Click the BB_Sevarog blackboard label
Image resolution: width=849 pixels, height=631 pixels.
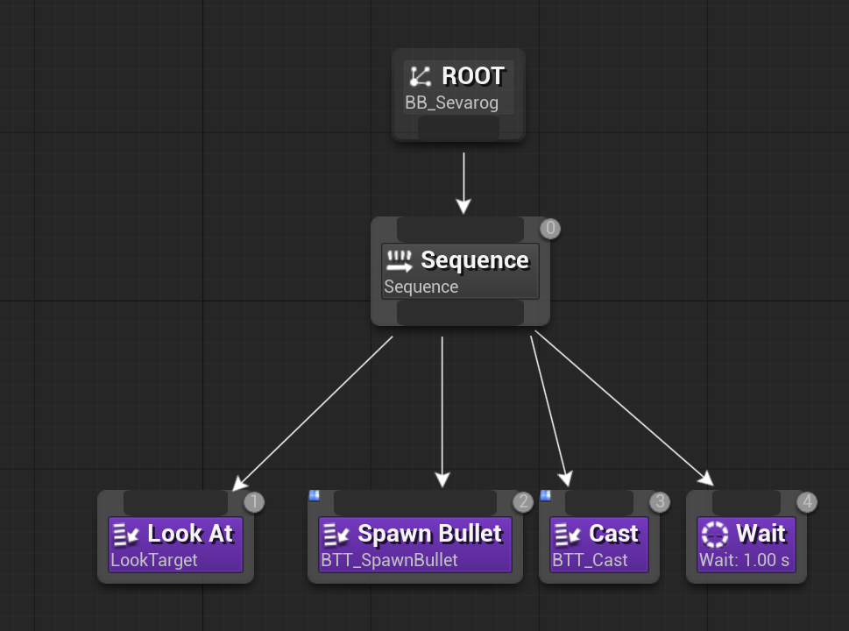tap(451, 103)
